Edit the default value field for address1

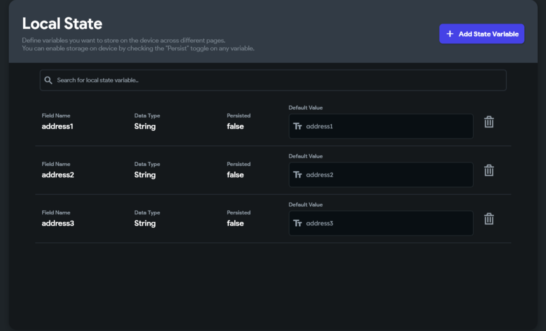[x=387, y=126]
